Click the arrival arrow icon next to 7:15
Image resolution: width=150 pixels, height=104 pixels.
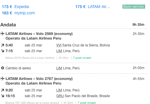3,51
